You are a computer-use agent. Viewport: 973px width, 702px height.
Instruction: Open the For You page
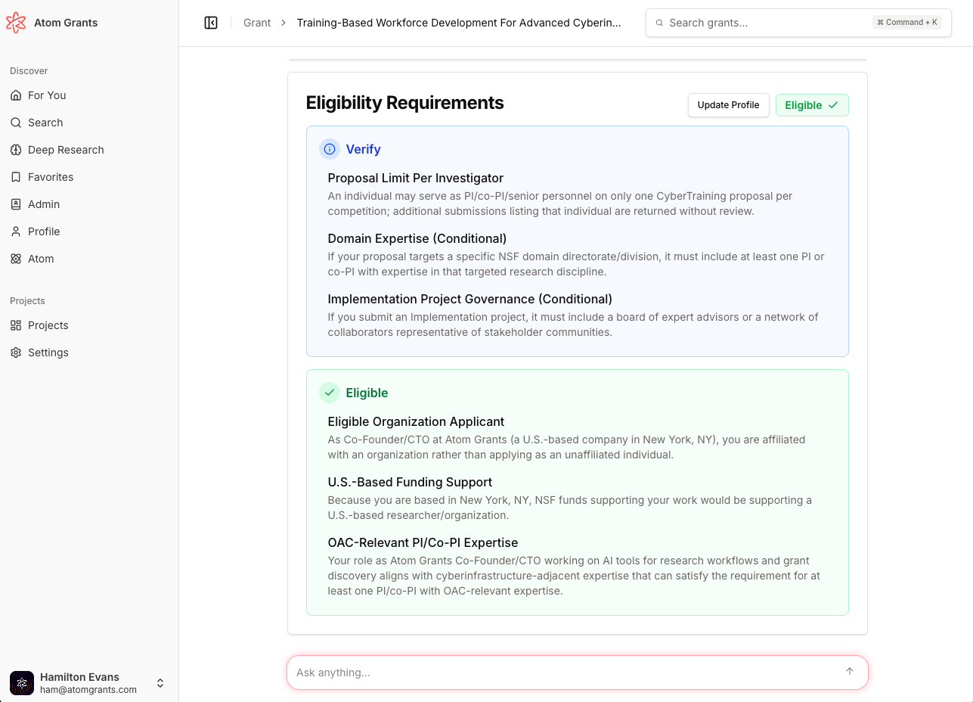click(x=47, y=95)
